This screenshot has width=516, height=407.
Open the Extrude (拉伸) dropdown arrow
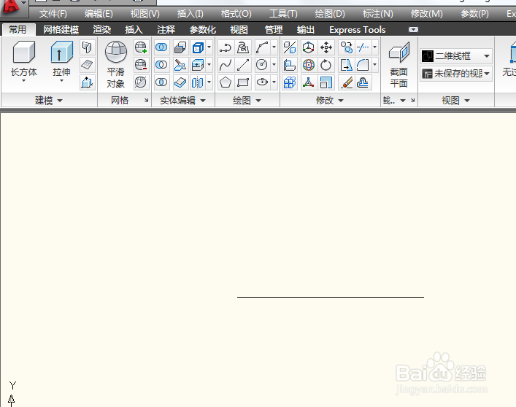coord(61,80)
